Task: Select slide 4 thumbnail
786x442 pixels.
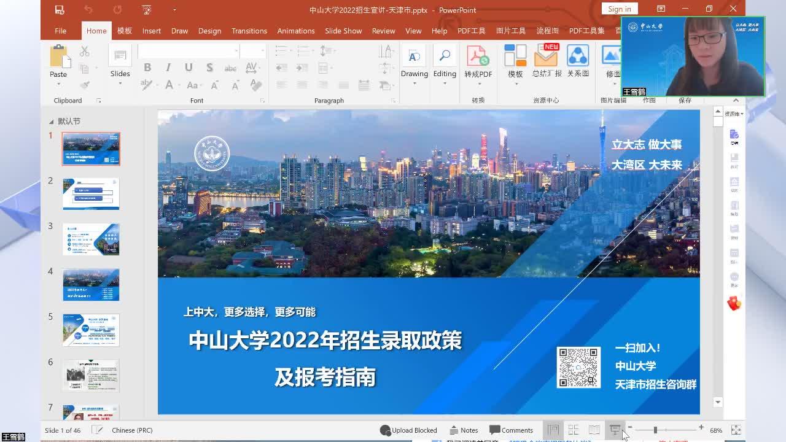Action: tap(91, 284)
